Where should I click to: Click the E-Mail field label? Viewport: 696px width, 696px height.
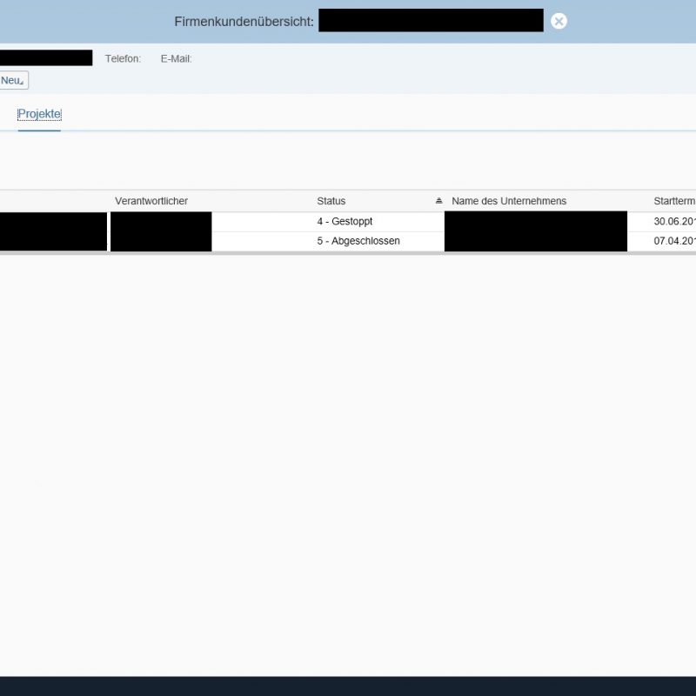[176, 59]
